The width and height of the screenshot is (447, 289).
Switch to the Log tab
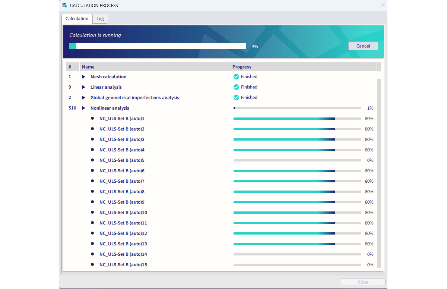pos(100,18)
